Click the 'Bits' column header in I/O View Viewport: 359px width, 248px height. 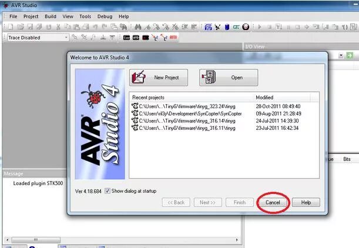[347, 159]
